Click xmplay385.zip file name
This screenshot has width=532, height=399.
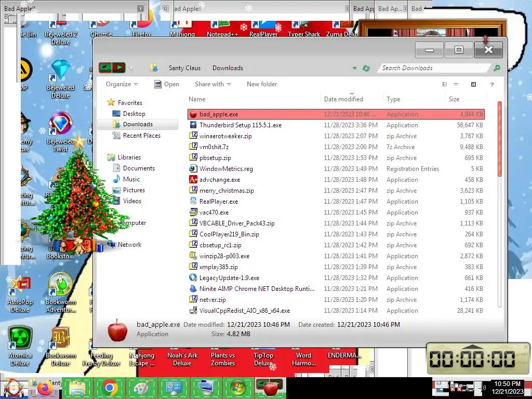pyautogui.click(x=219, y=267)
